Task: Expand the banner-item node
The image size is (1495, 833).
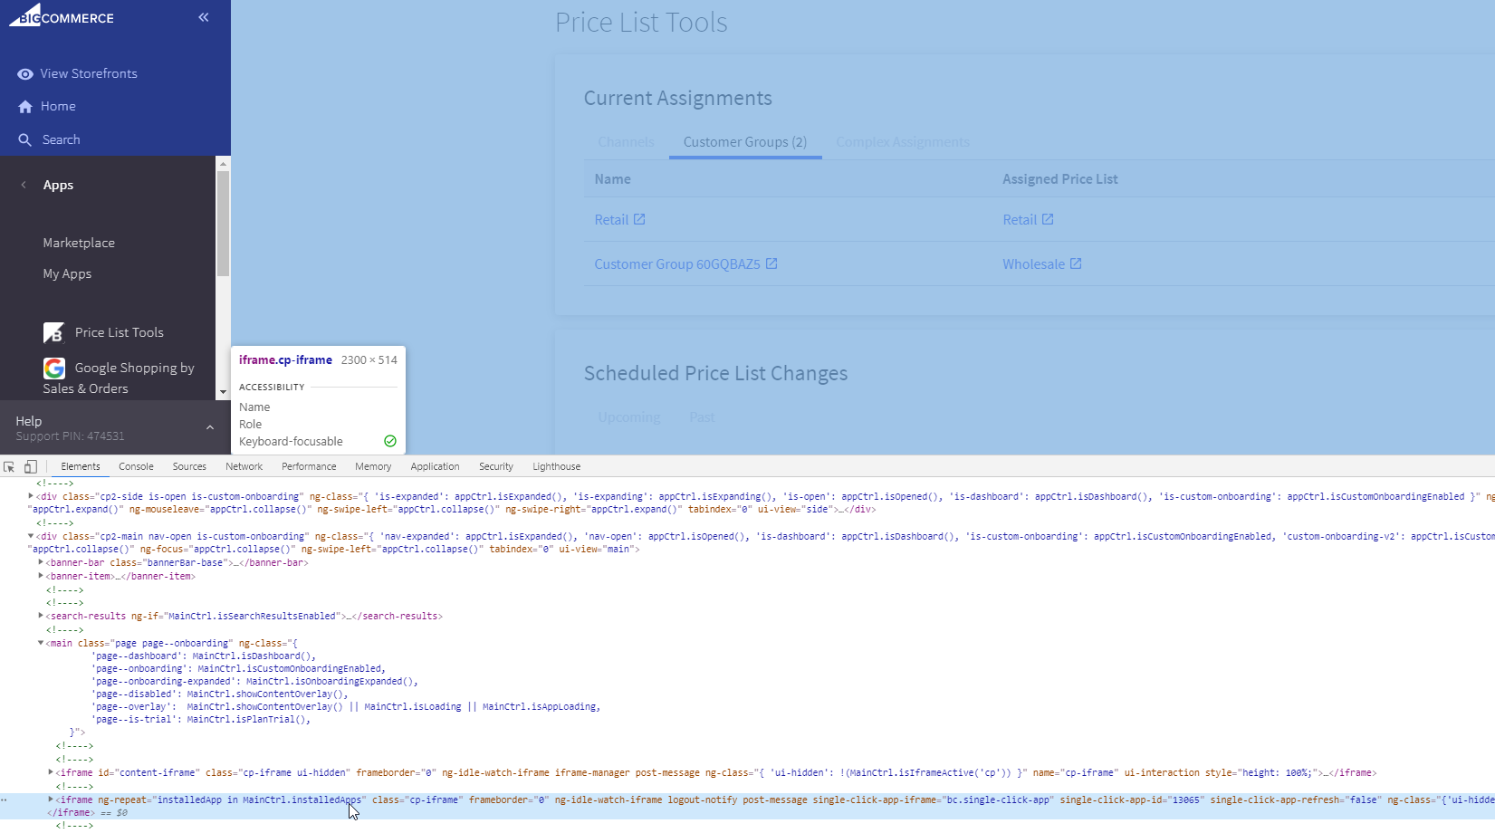Action: click(41, 576)
